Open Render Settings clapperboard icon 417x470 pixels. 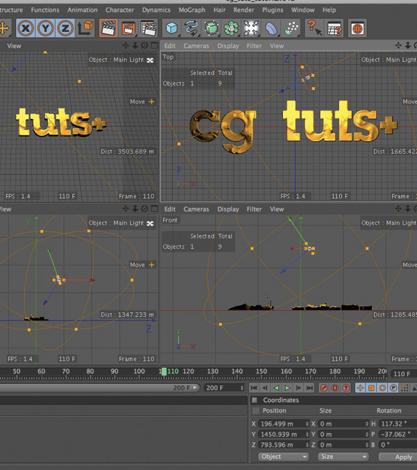(148, 29)
